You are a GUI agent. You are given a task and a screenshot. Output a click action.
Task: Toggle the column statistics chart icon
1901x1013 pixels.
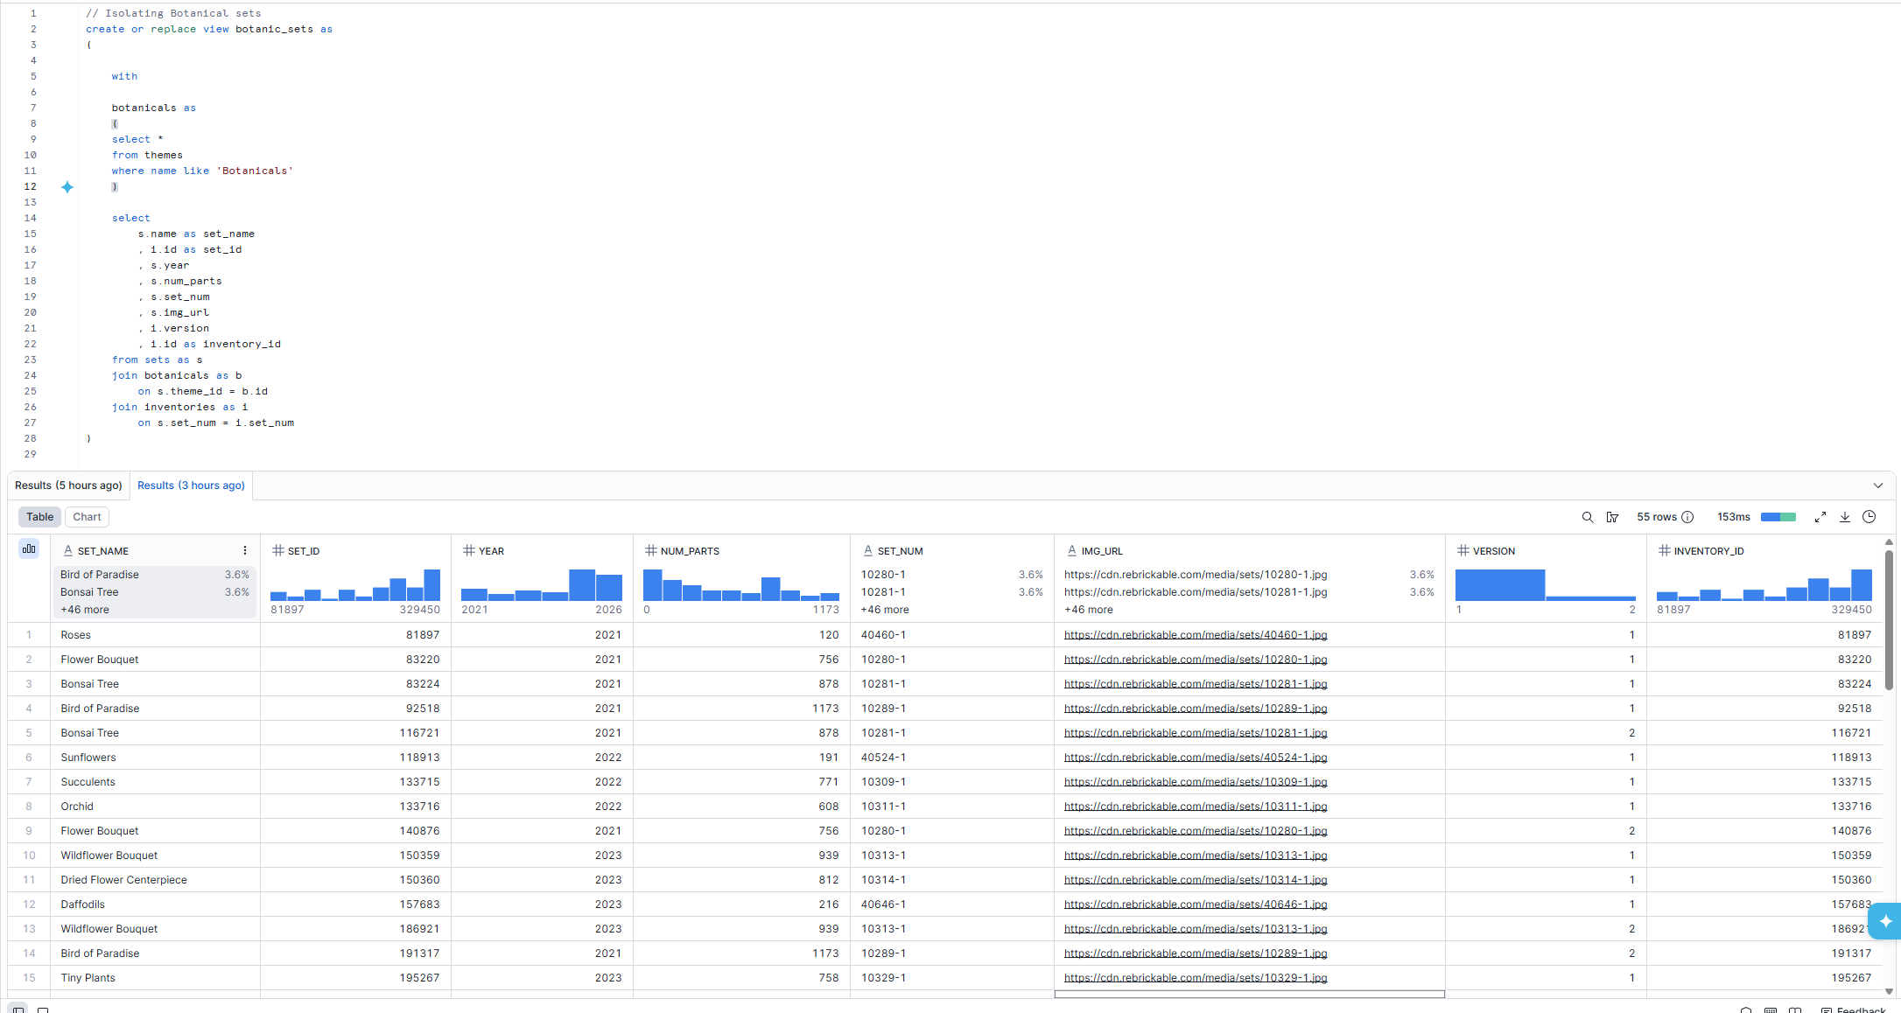tap(29, 548)
